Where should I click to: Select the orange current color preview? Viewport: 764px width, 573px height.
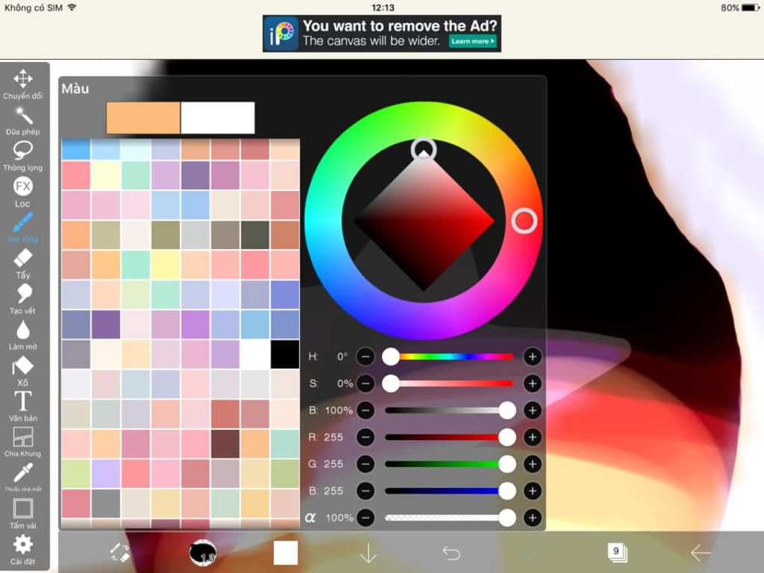(143, 117)
